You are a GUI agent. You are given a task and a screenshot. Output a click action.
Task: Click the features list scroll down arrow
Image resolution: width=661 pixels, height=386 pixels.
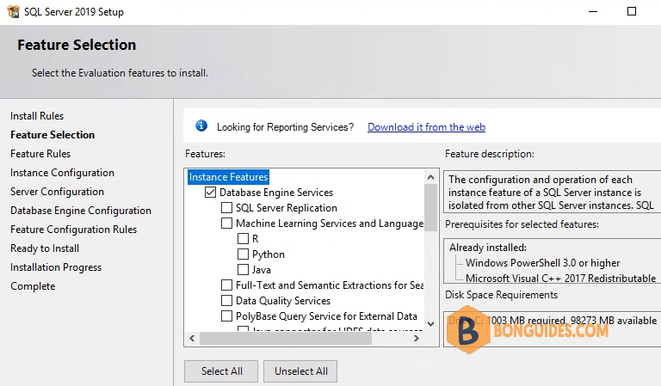[430, 324]
